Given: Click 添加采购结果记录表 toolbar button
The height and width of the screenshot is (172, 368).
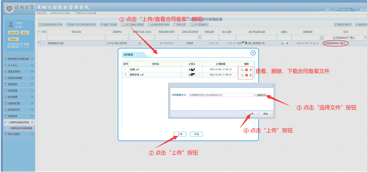Looking at the screenshot, I should pos(51,25).
